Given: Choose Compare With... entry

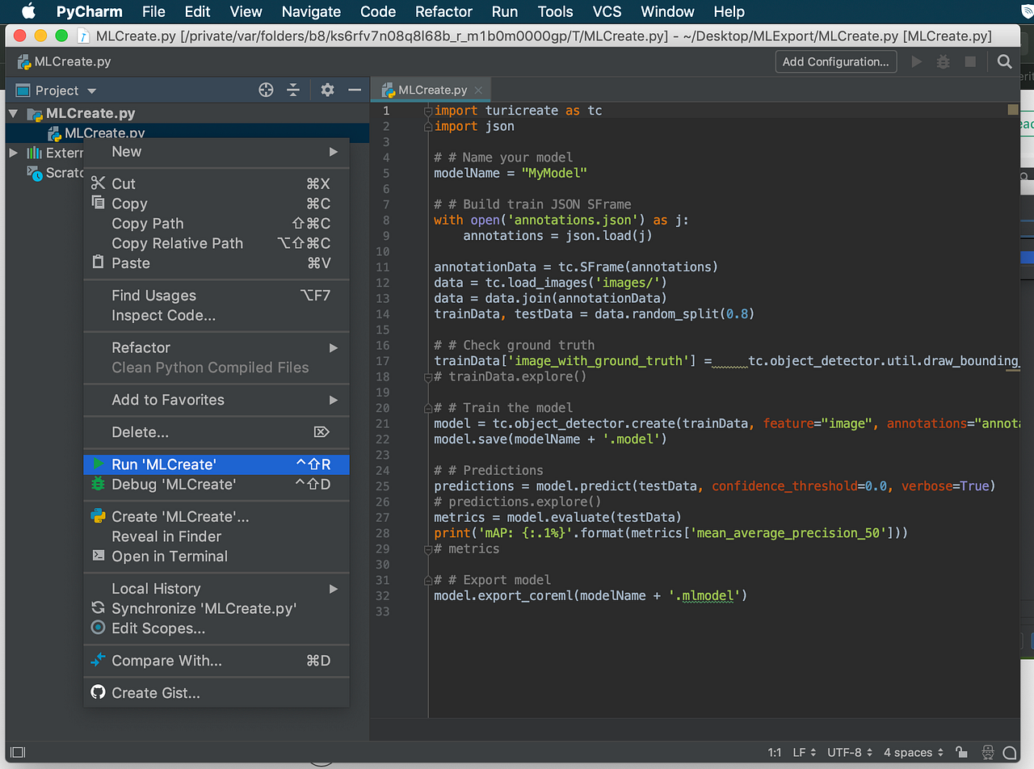Looking at the screenshot, I should click(216, 660).
